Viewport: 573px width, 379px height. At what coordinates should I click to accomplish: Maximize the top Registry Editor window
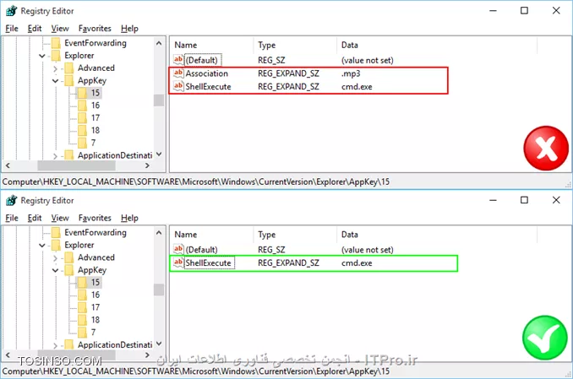(524, 11)
